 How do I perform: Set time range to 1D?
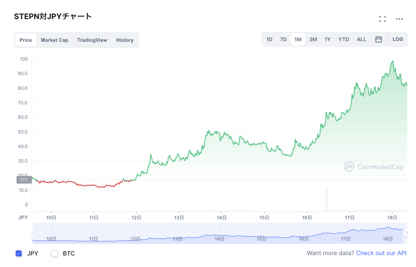coord(269,39)
